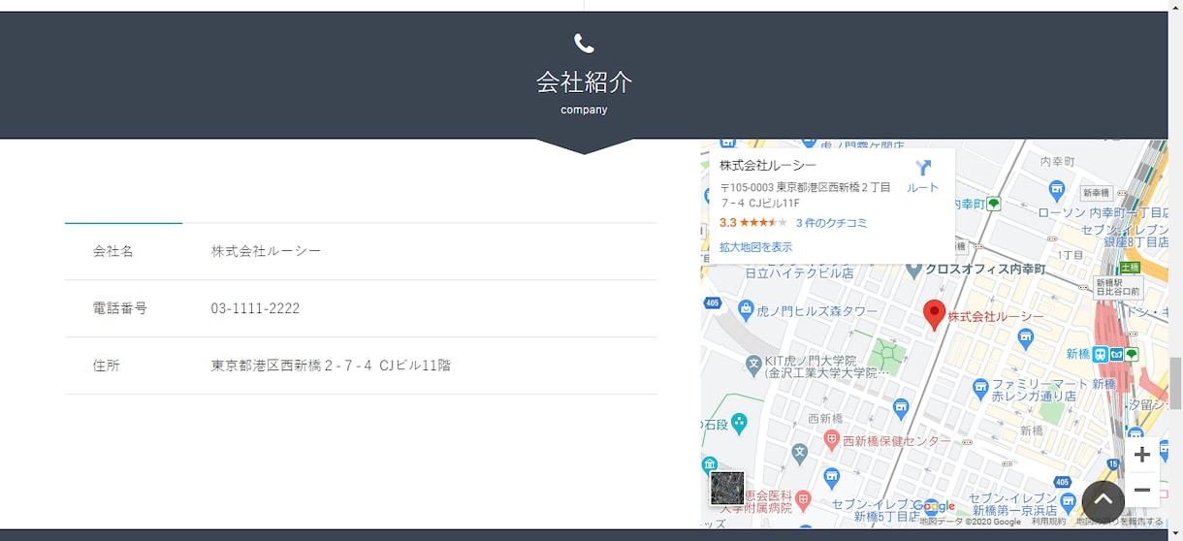
Task: Click the store icon below 株式会社ルーシー label
Action: click(1026, 337)
